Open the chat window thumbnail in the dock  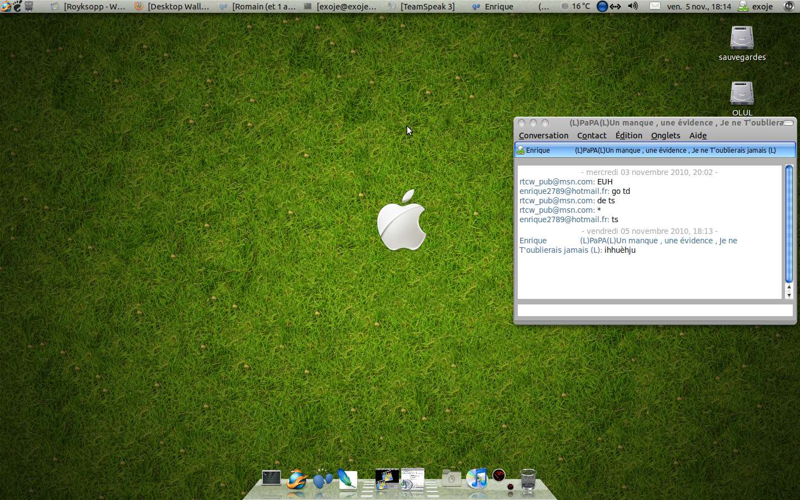click(x=413, y=479)
